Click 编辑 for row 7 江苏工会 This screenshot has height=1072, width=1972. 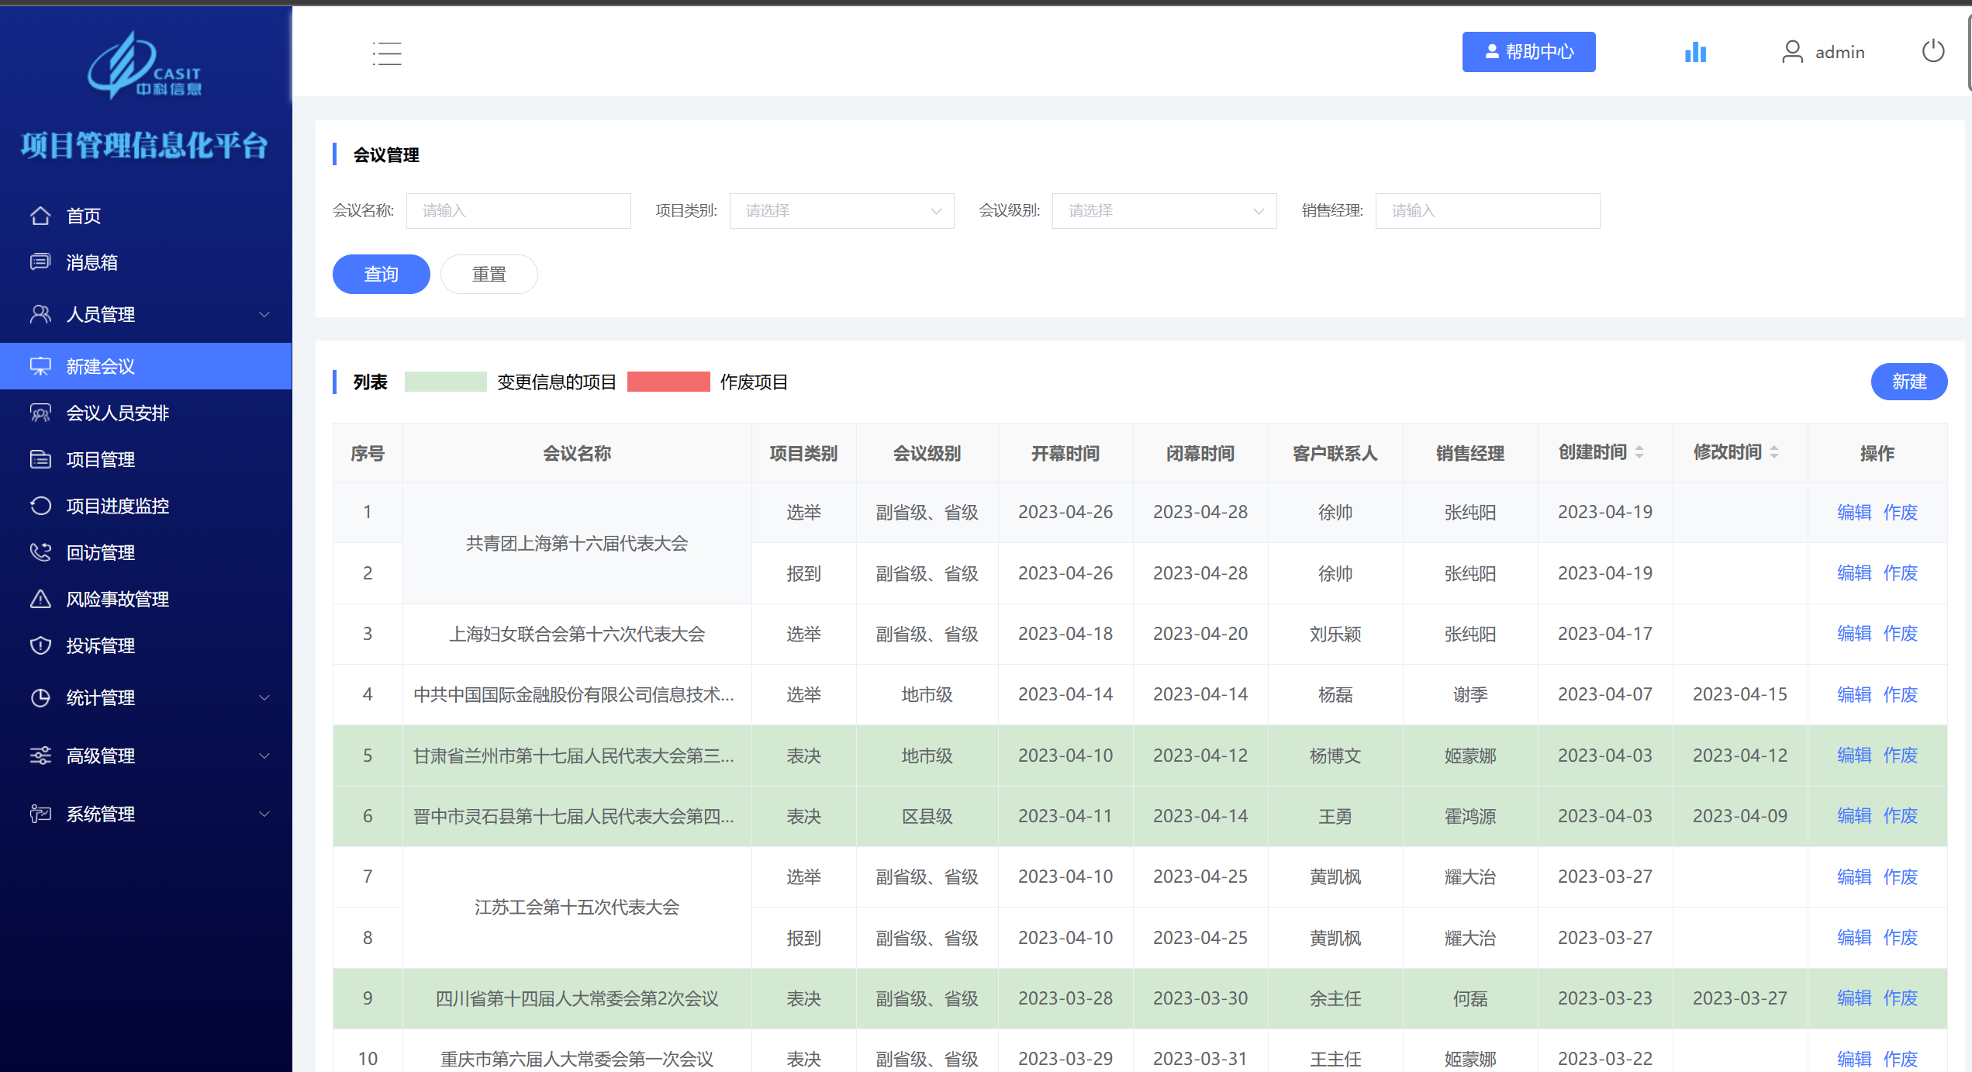[1854, 877]
